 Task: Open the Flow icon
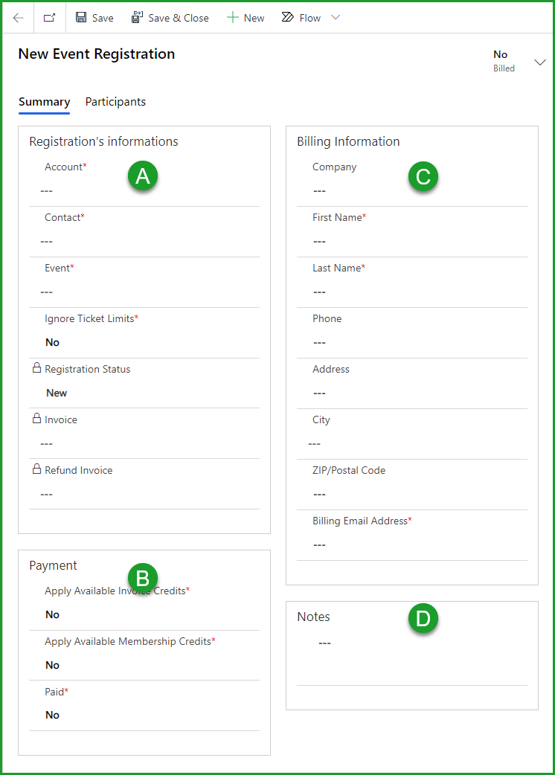(286, 17)
